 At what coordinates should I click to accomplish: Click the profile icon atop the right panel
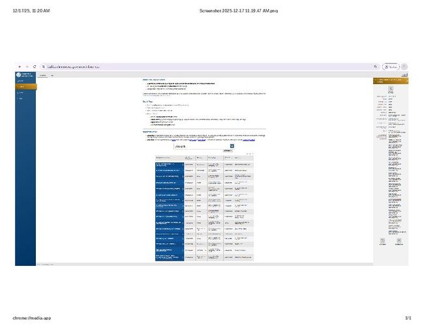(x=391, y=89)
